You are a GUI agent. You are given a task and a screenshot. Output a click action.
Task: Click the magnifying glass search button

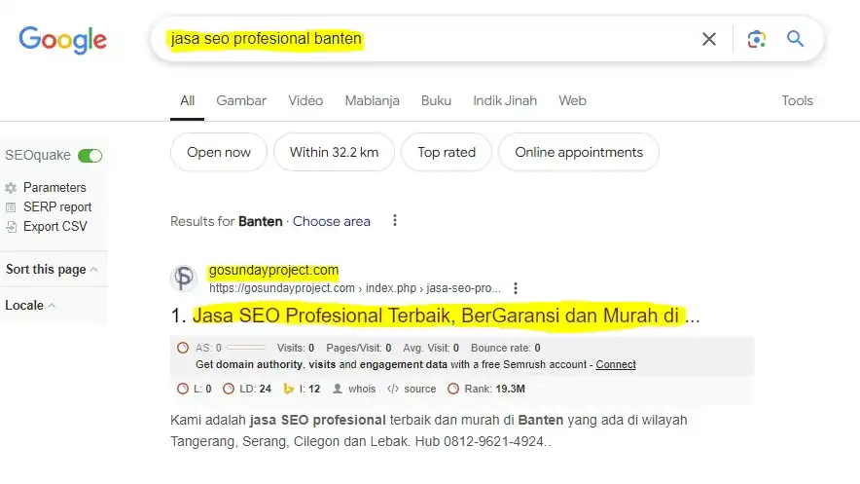pyautogui.click(x=795, y=39)
